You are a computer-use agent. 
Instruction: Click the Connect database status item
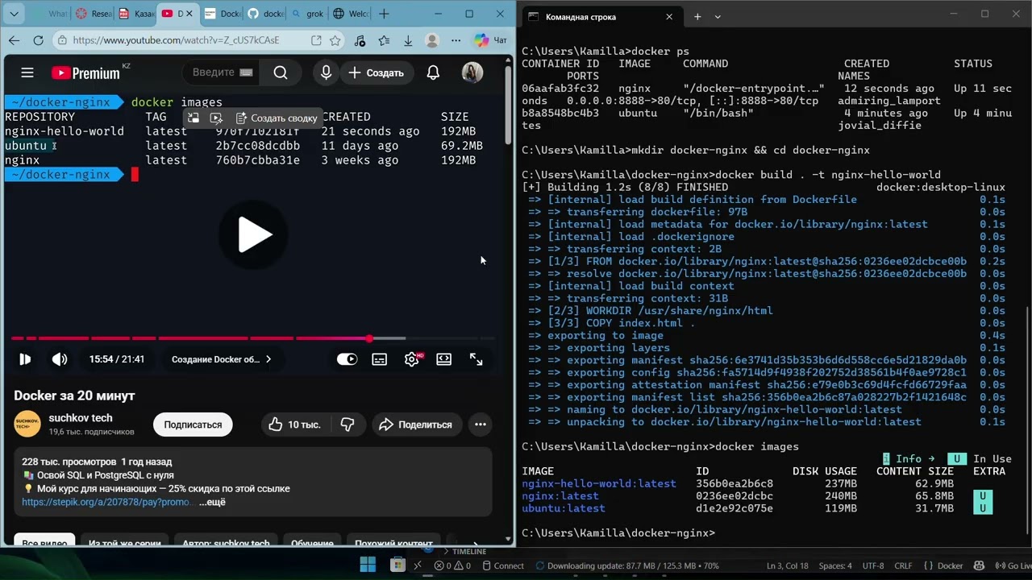(x=502, y=565)
